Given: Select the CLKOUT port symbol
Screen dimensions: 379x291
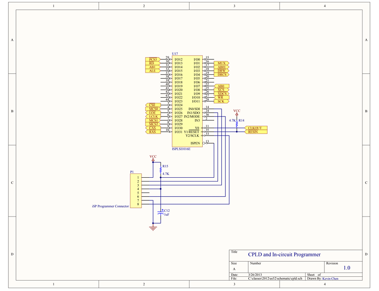Looking at the screenshot, I should [256, 128].
